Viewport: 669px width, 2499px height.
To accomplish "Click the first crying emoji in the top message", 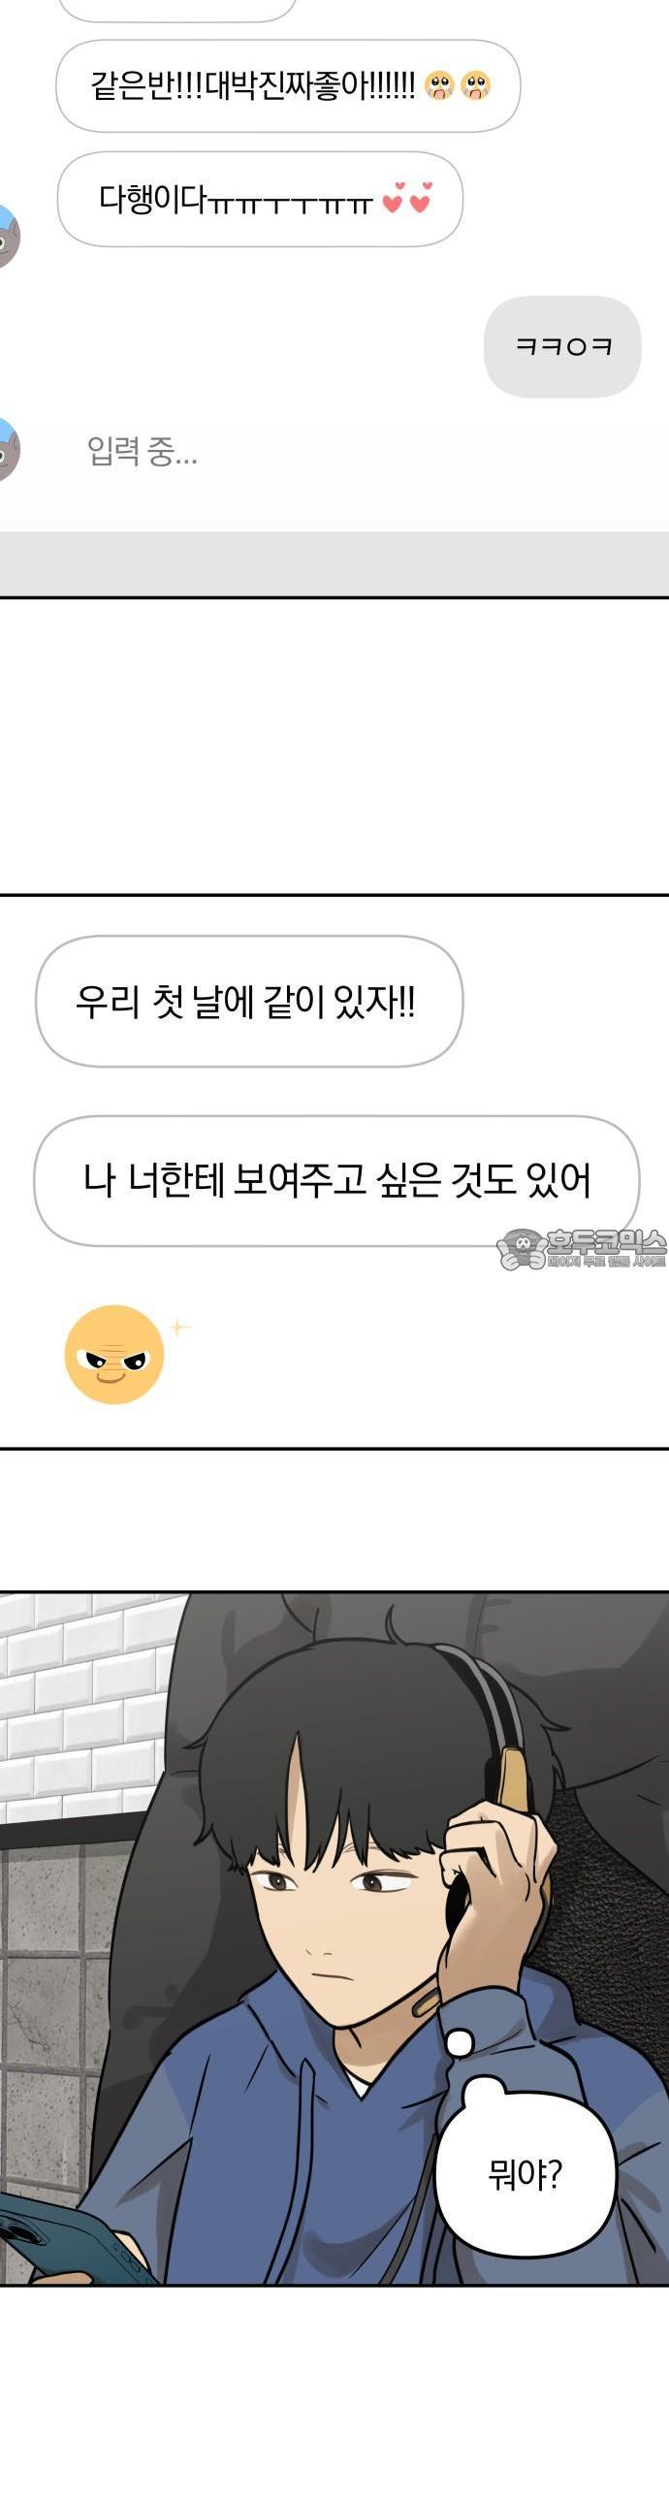I will pos(439,86).
